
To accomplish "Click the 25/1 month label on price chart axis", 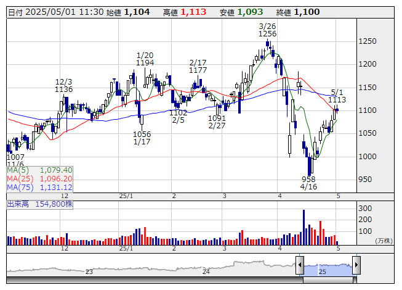I will (126, 196).
